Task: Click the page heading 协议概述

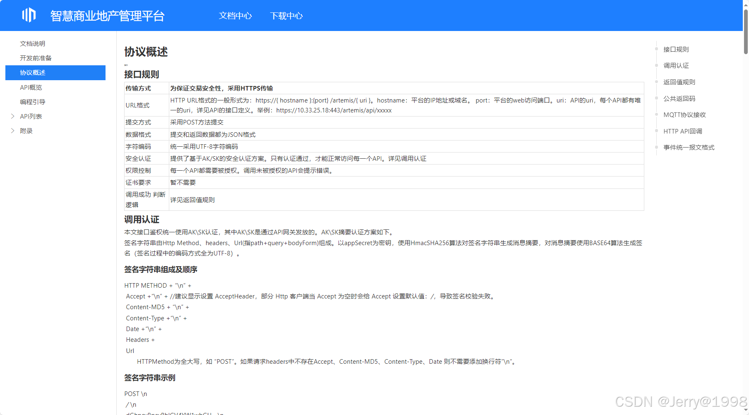Action: coord(146,52)
